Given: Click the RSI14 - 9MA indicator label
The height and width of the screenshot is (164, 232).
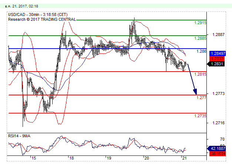Looking at the screenshot, I should point(19,136).
